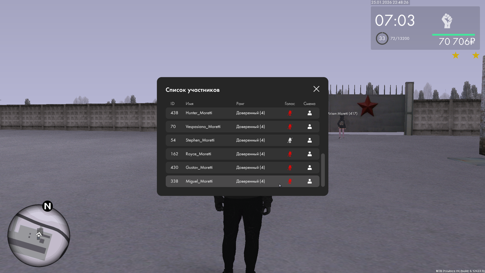Toggle the microphone icon for Stephen_Moretti
Screen dimensions: 485x273
290,140
